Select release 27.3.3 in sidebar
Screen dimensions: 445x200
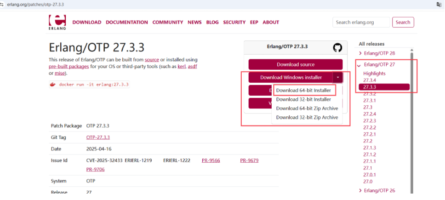384,87
